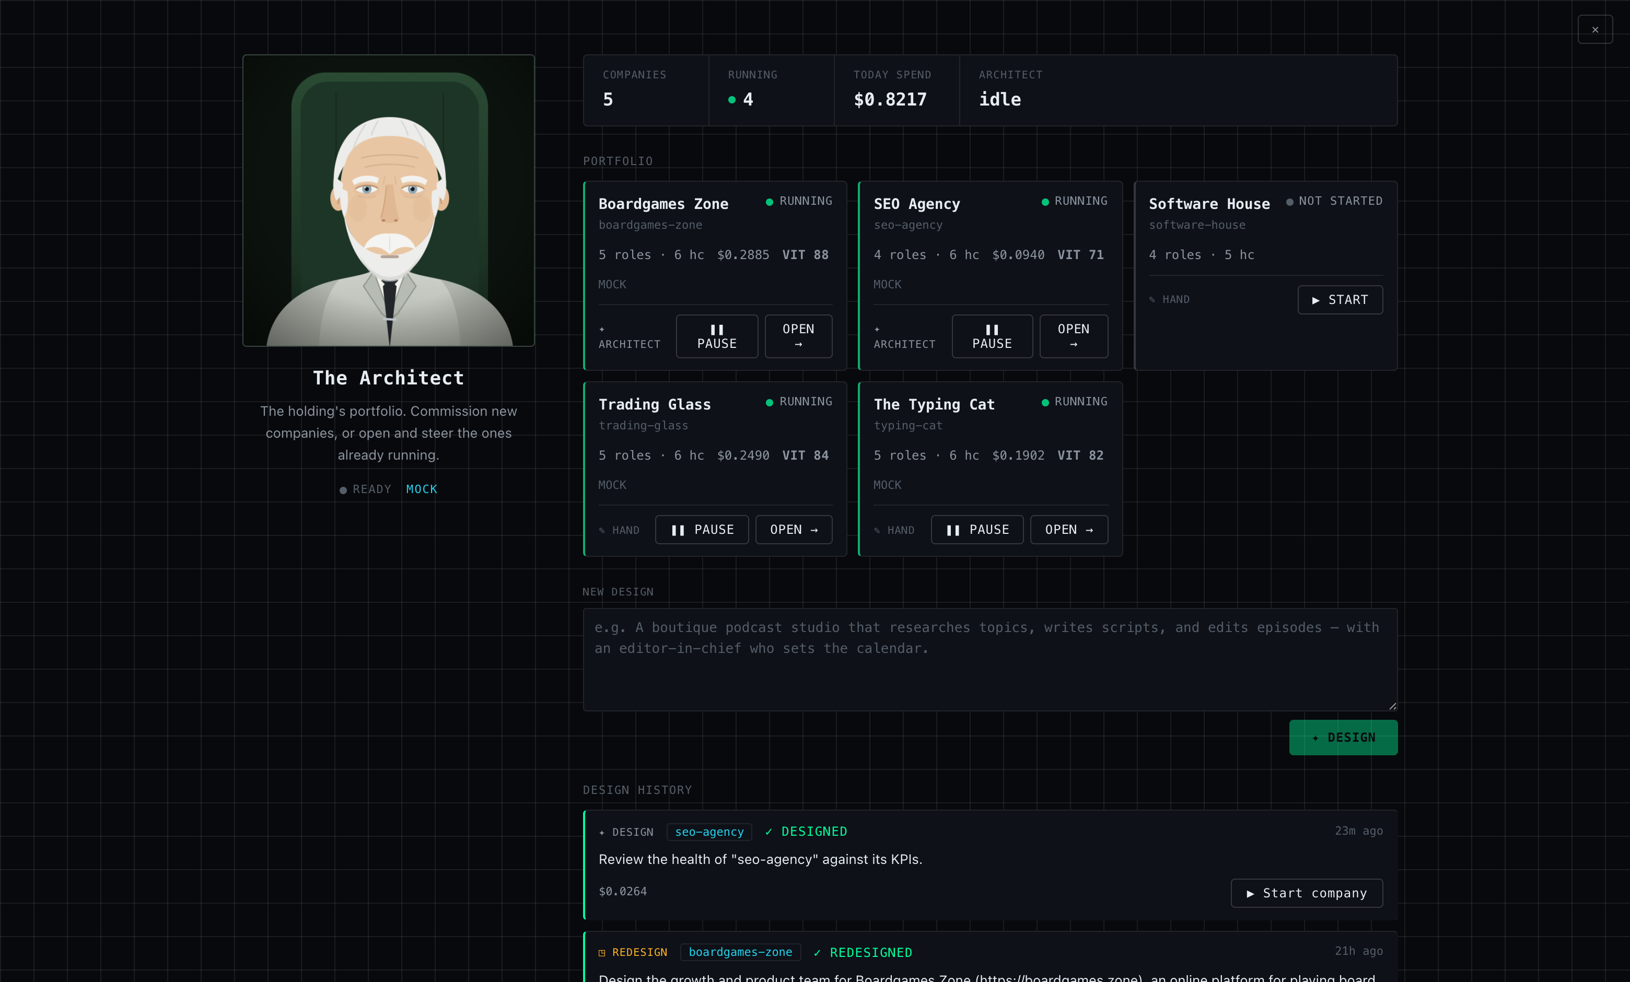This screenshot has height=982, width=1630.
Task: Click the DESIGN type label in seo-agency entry
Action: coord(626,832)
